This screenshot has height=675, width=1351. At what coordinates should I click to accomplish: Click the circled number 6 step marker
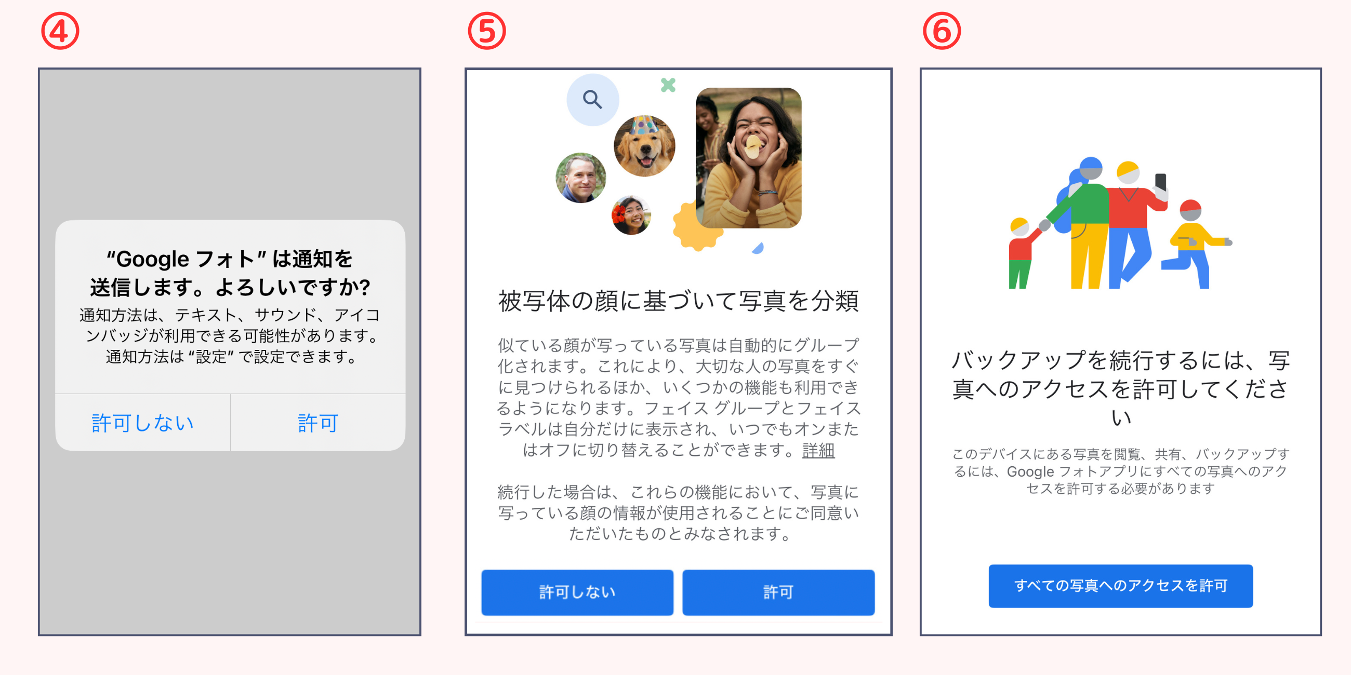point(942,31)
